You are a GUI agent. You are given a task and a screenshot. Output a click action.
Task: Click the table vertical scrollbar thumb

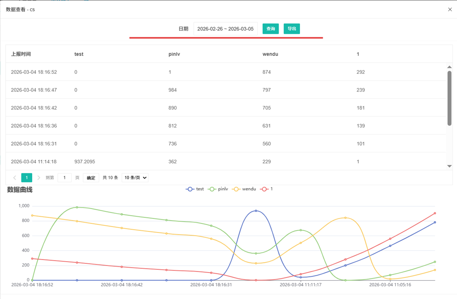449,98
